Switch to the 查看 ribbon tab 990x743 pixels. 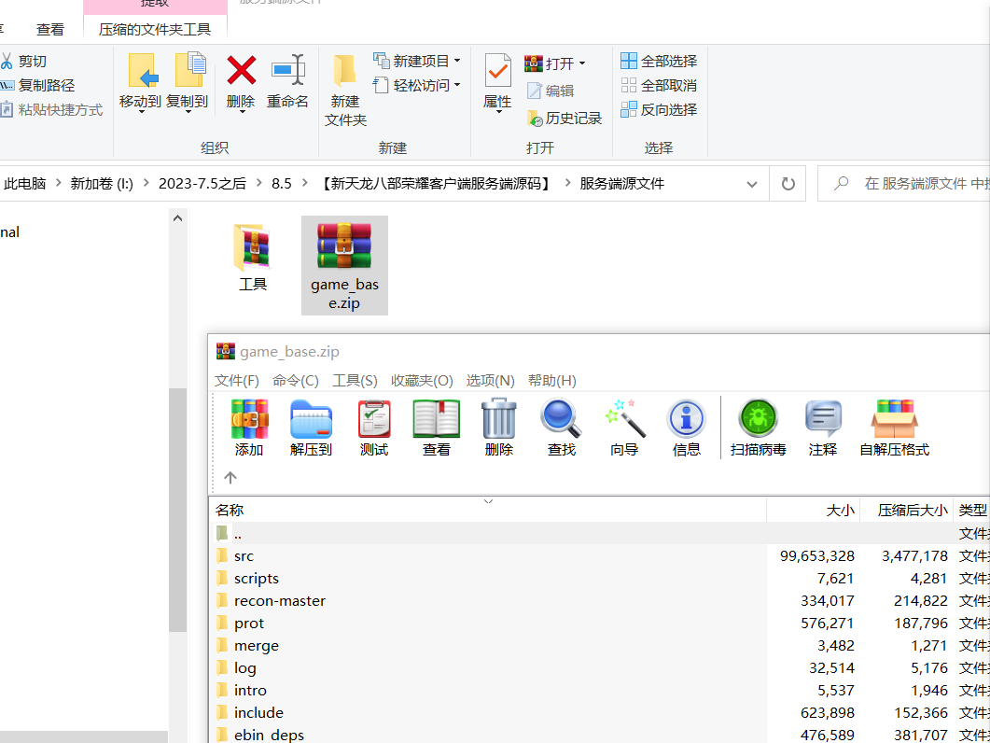(50, 29)
